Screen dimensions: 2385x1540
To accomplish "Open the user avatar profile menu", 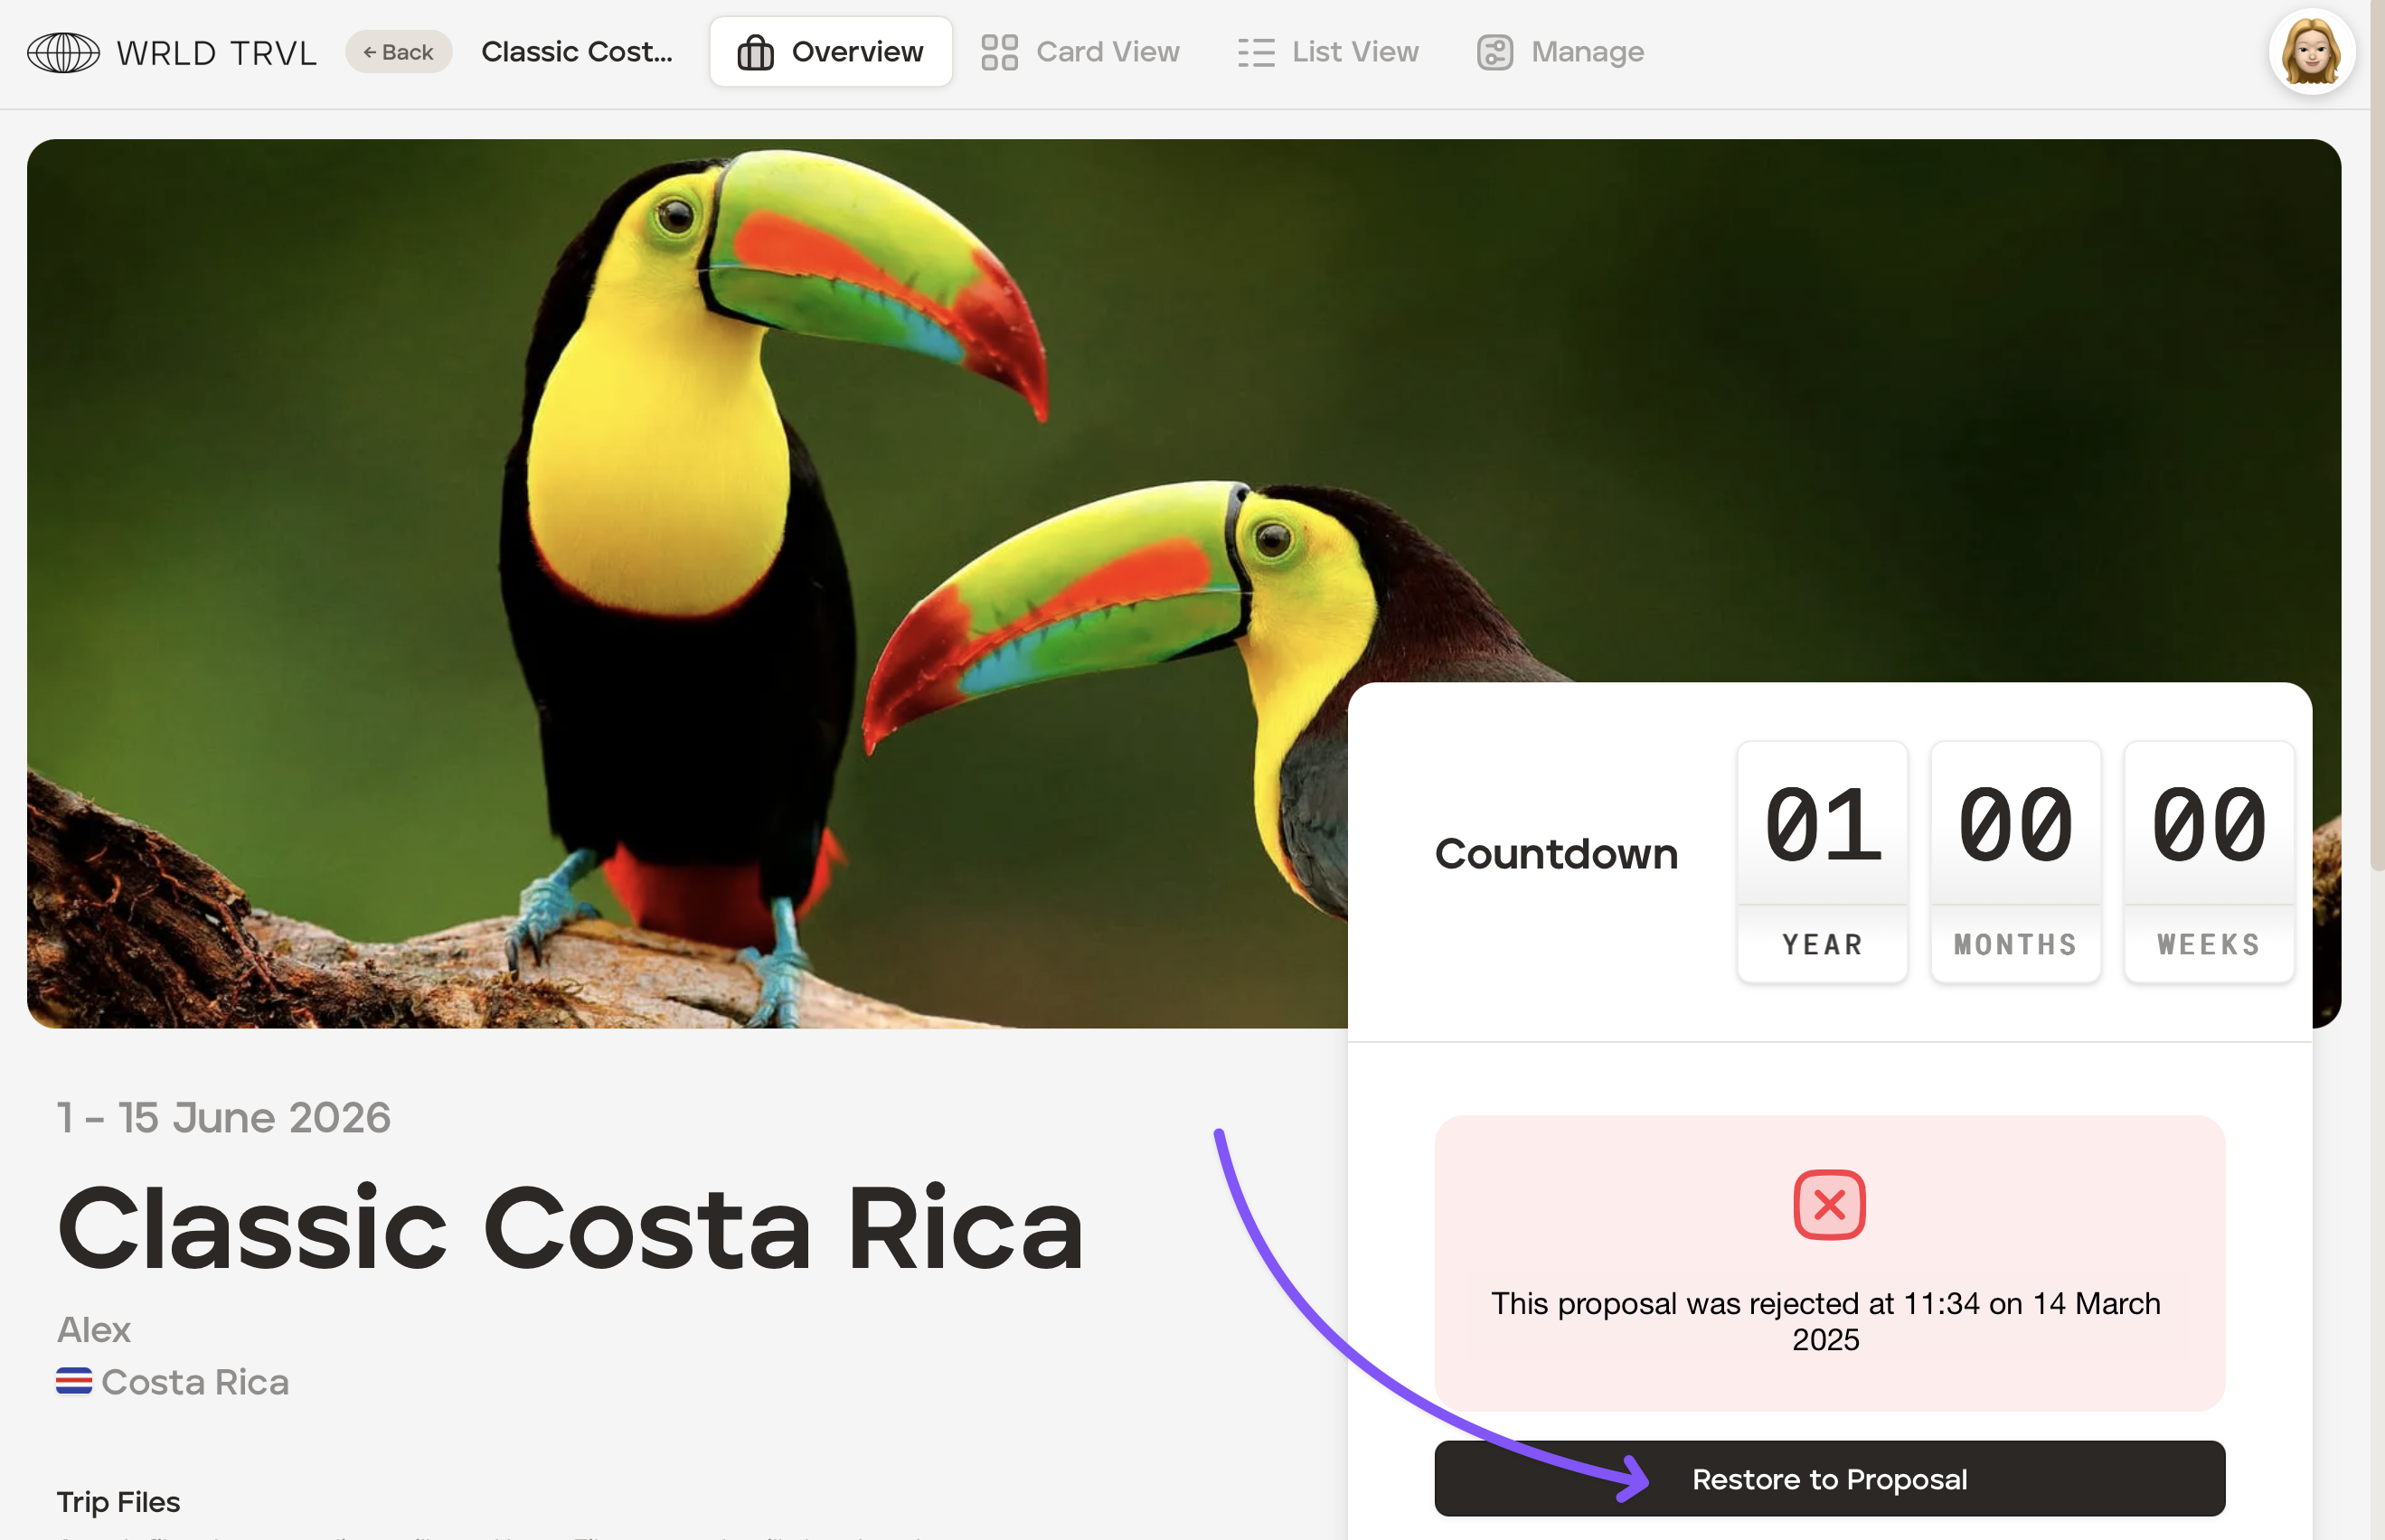I will pos(2311,52).
